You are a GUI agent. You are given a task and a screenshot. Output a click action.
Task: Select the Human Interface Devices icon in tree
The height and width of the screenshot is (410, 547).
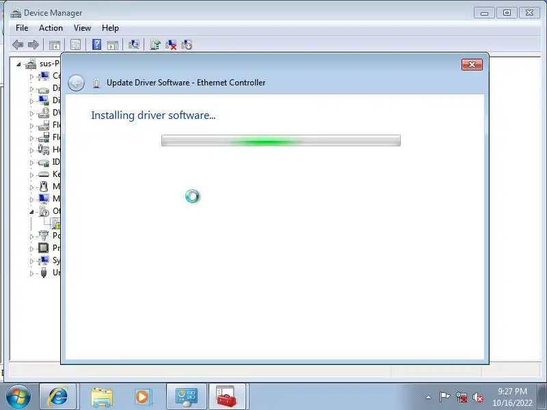click(x=44, y=150)
